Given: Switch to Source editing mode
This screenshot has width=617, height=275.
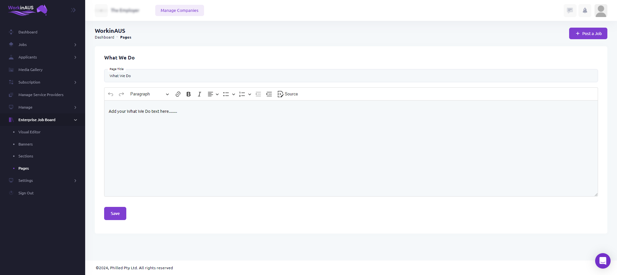Looking at the screenshot, I should point(288,94).
